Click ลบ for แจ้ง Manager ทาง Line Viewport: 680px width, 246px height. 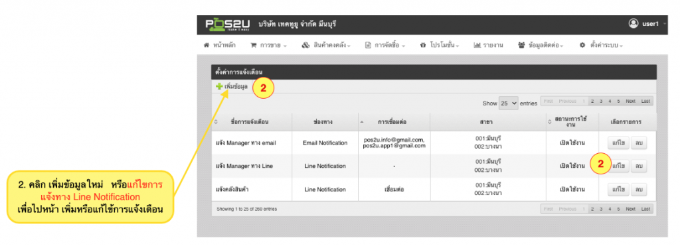coord(639,166)
